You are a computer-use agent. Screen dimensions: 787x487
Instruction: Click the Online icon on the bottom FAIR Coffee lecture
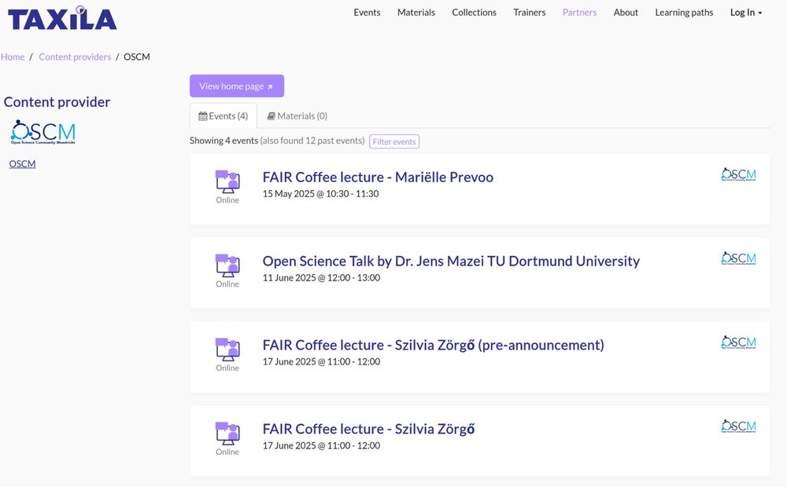click(227, 434)
